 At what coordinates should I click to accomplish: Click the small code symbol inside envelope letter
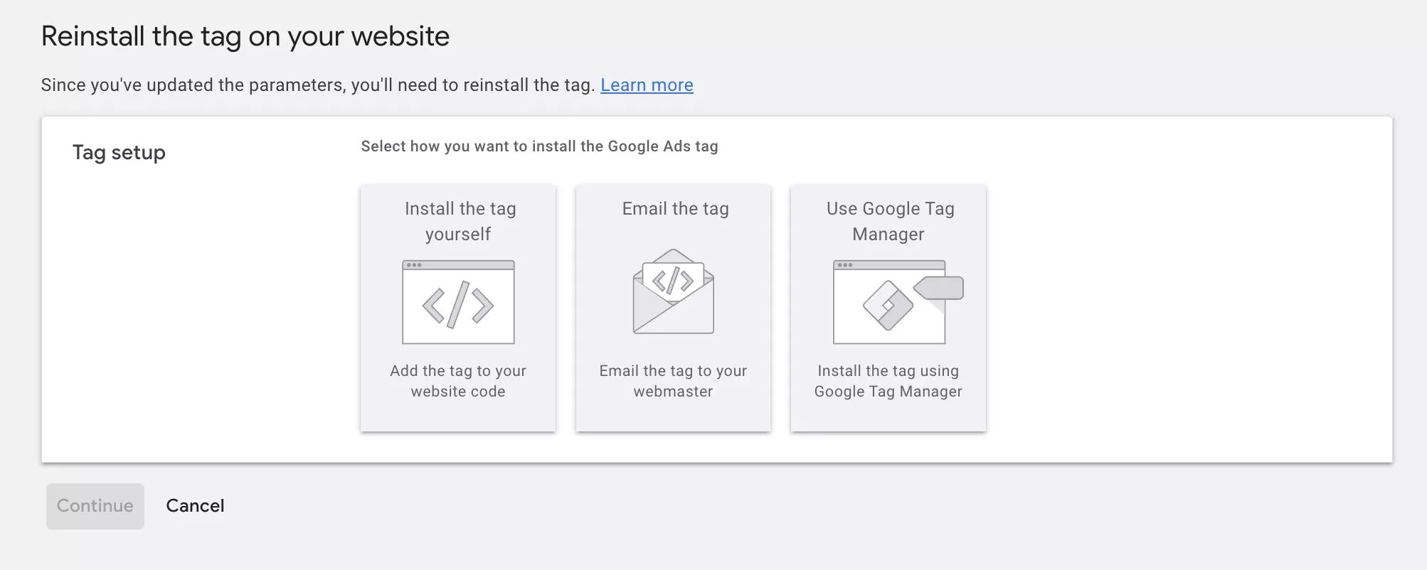tap(673, 280)
